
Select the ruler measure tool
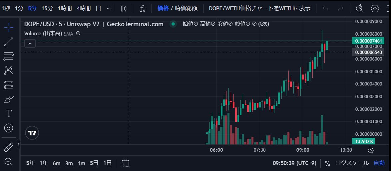8,147
